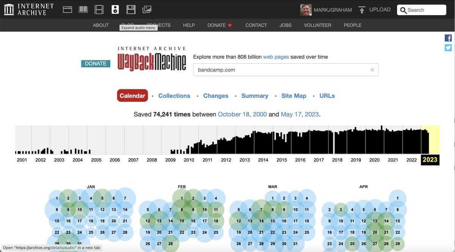Viewport: 455px width, 252px height.
Task: Expand the web (Wayback) menu icon
Action: [67, 9]
